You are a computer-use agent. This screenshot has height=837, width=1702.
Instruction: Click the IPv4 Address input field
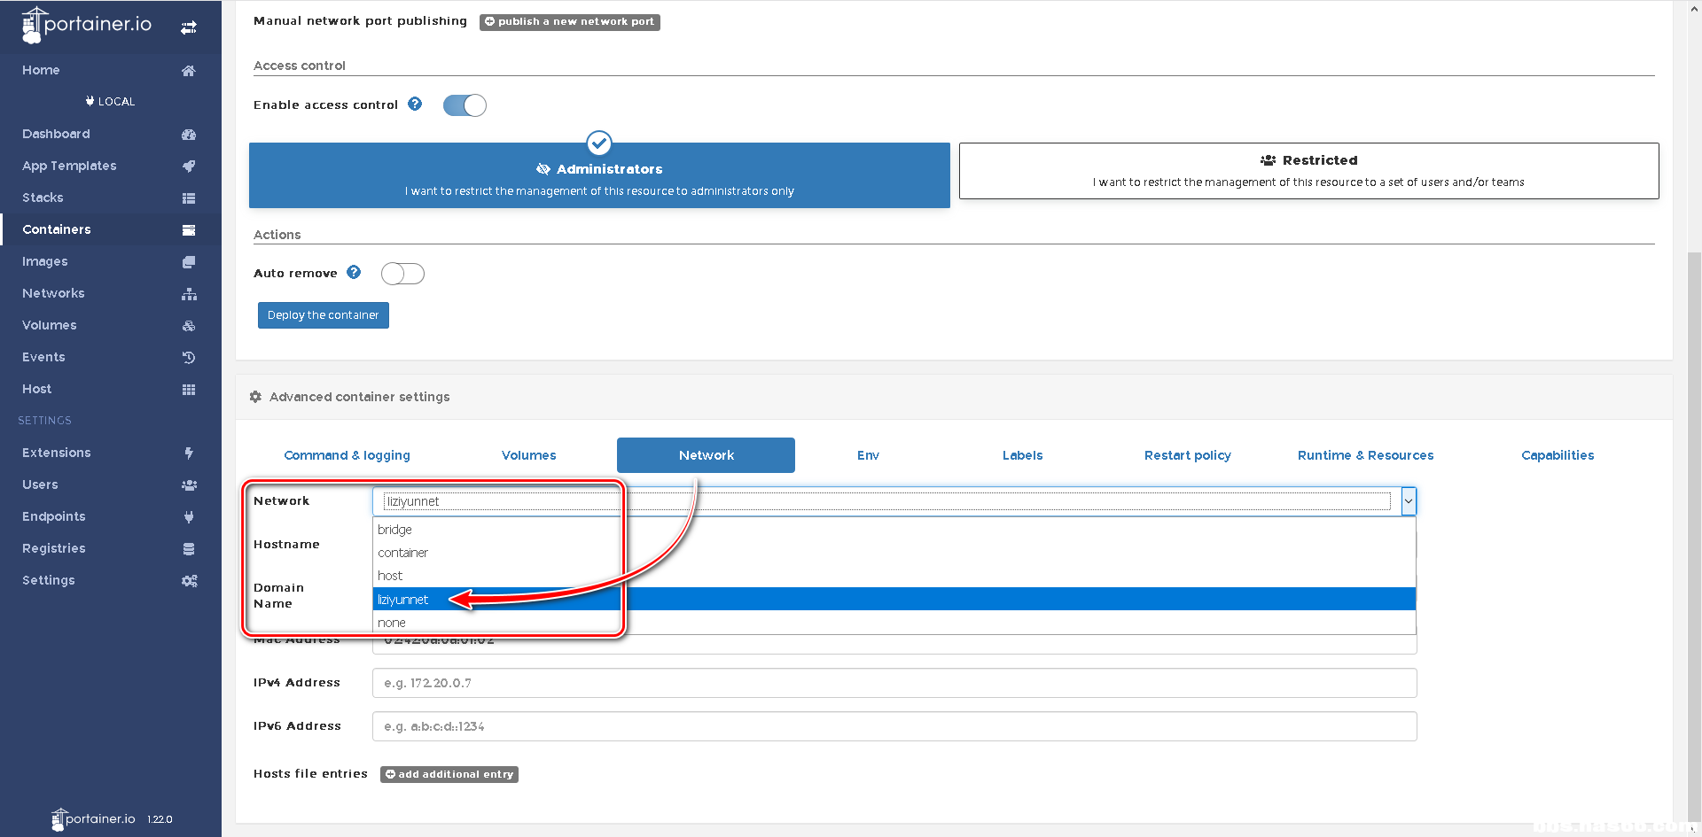tap(894, 683)
